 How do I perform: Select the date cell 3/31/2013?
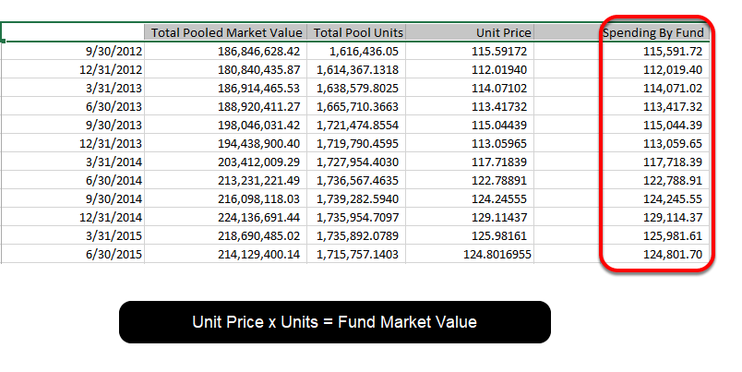73,88
